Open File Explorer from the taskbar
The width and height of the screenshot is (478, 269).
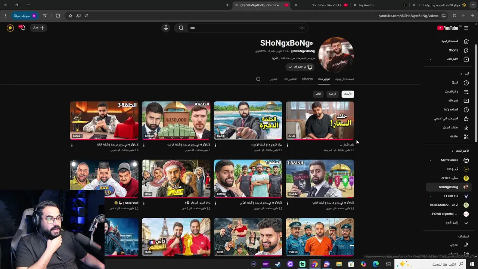pyautogui.click(x=339, y=264)
